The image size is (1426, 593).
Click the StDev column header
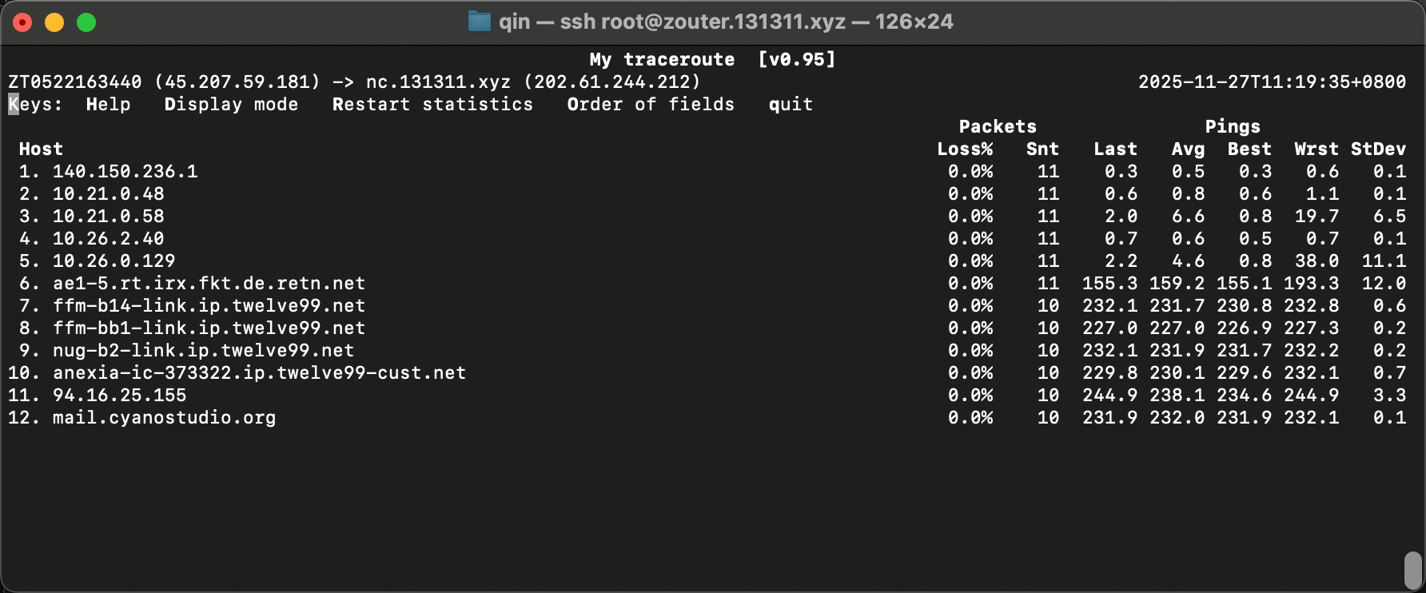coord(1378,149)
